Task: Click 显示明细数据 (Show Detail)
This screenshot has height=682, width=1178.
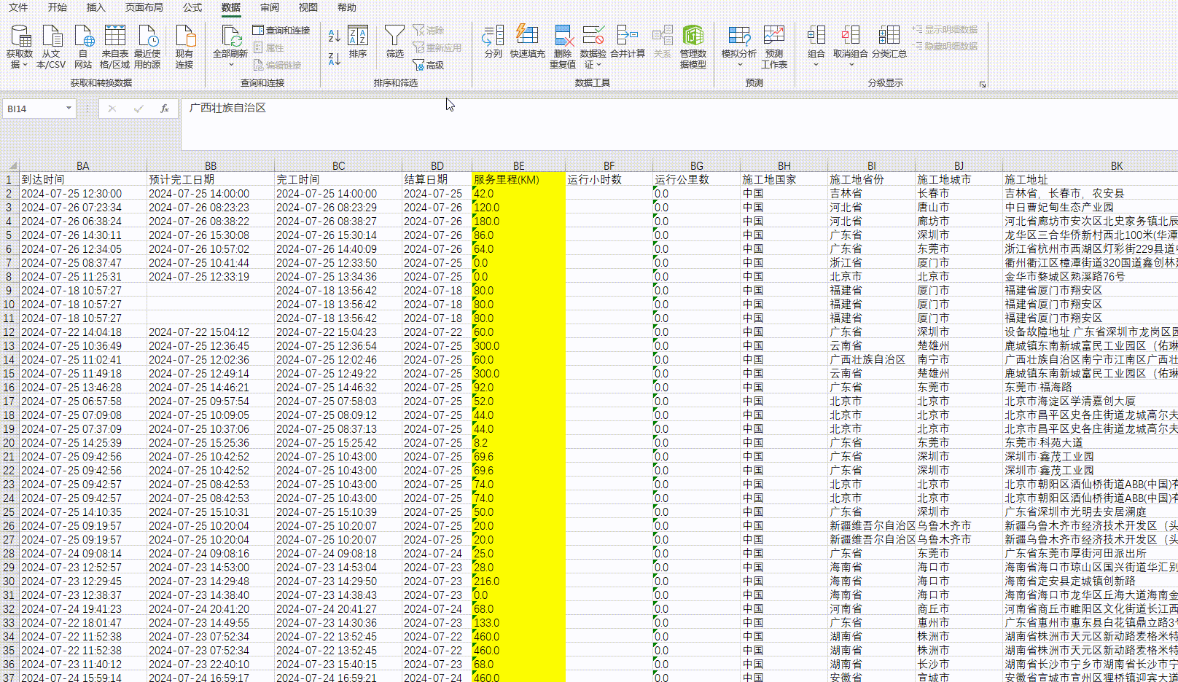Action: [945, 29]
